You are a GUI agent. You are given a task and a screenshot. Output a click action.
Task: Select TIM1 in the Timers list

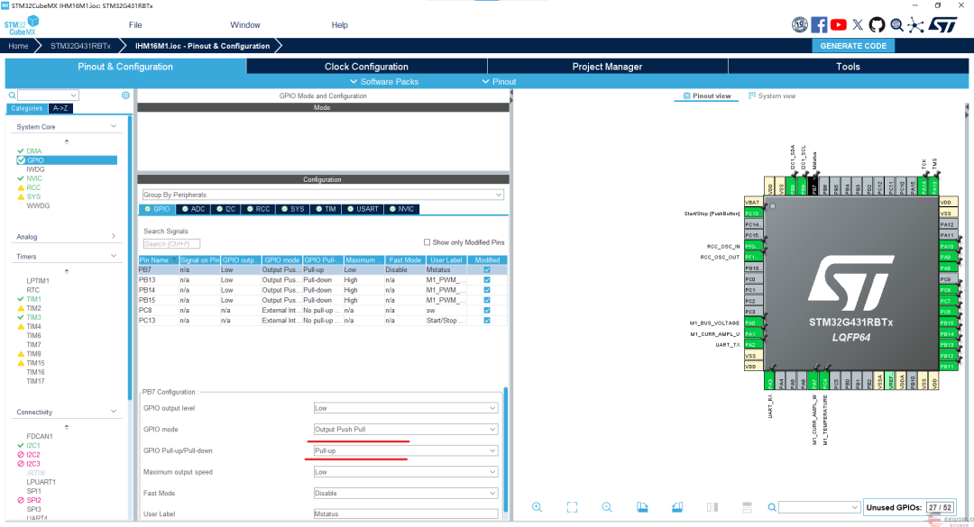click(x=33, y=299)
